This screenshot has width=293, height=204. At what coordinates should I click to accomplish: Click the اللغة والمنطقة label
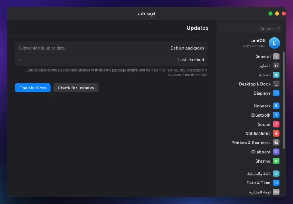pos(259,174)
